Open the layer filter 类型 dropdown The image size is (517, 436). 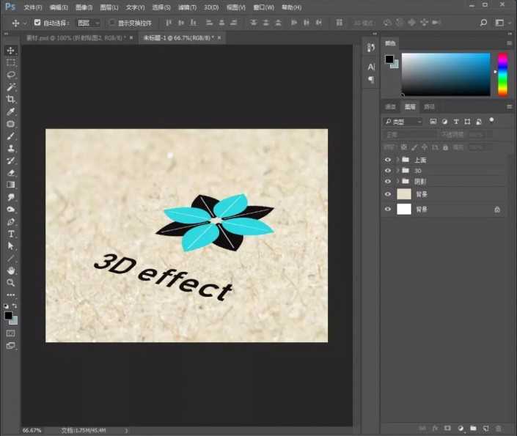(403, 122)
